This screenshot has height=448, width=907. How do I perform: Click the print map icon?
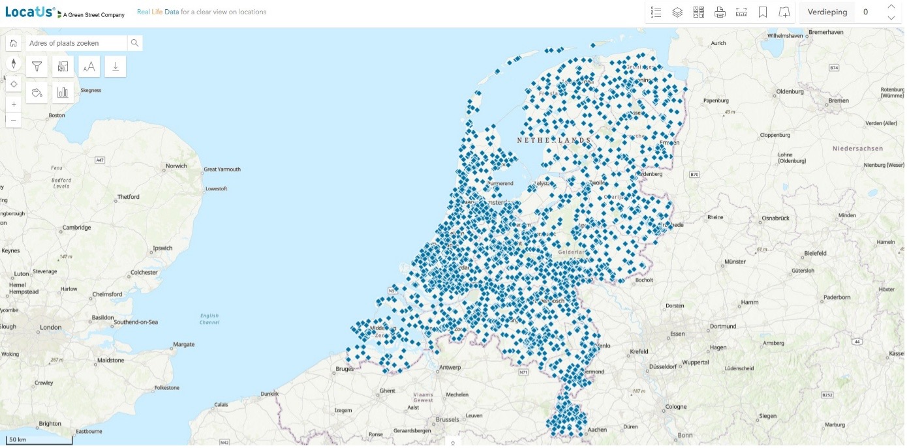pos(720,12)
